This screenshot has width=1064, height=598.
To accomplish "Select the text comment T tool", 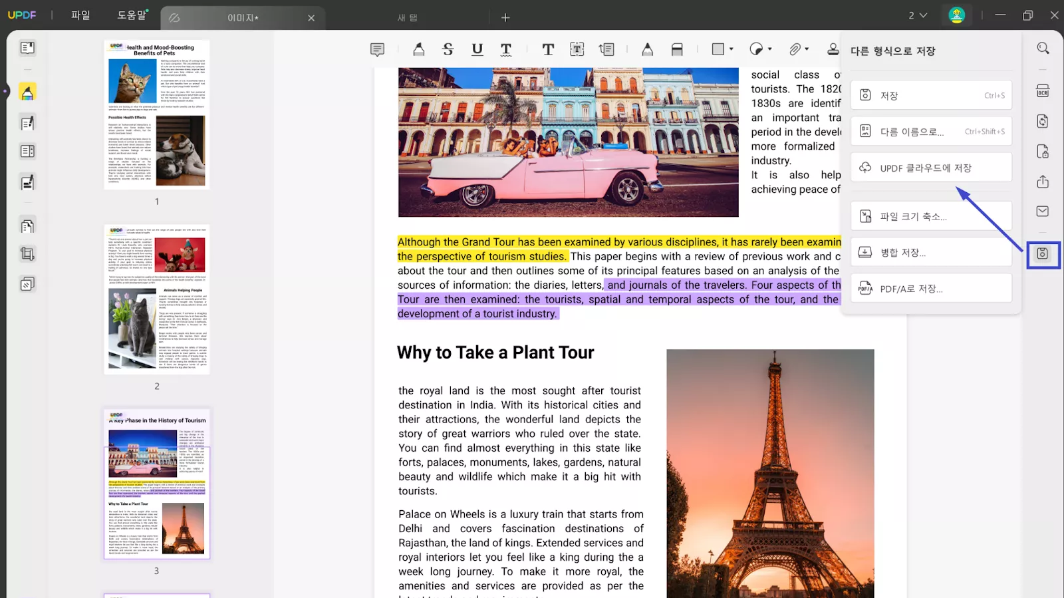I will [548, 49].
